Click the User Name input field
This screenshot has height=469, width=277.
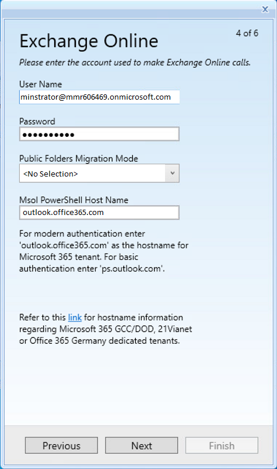coord(99,97)
